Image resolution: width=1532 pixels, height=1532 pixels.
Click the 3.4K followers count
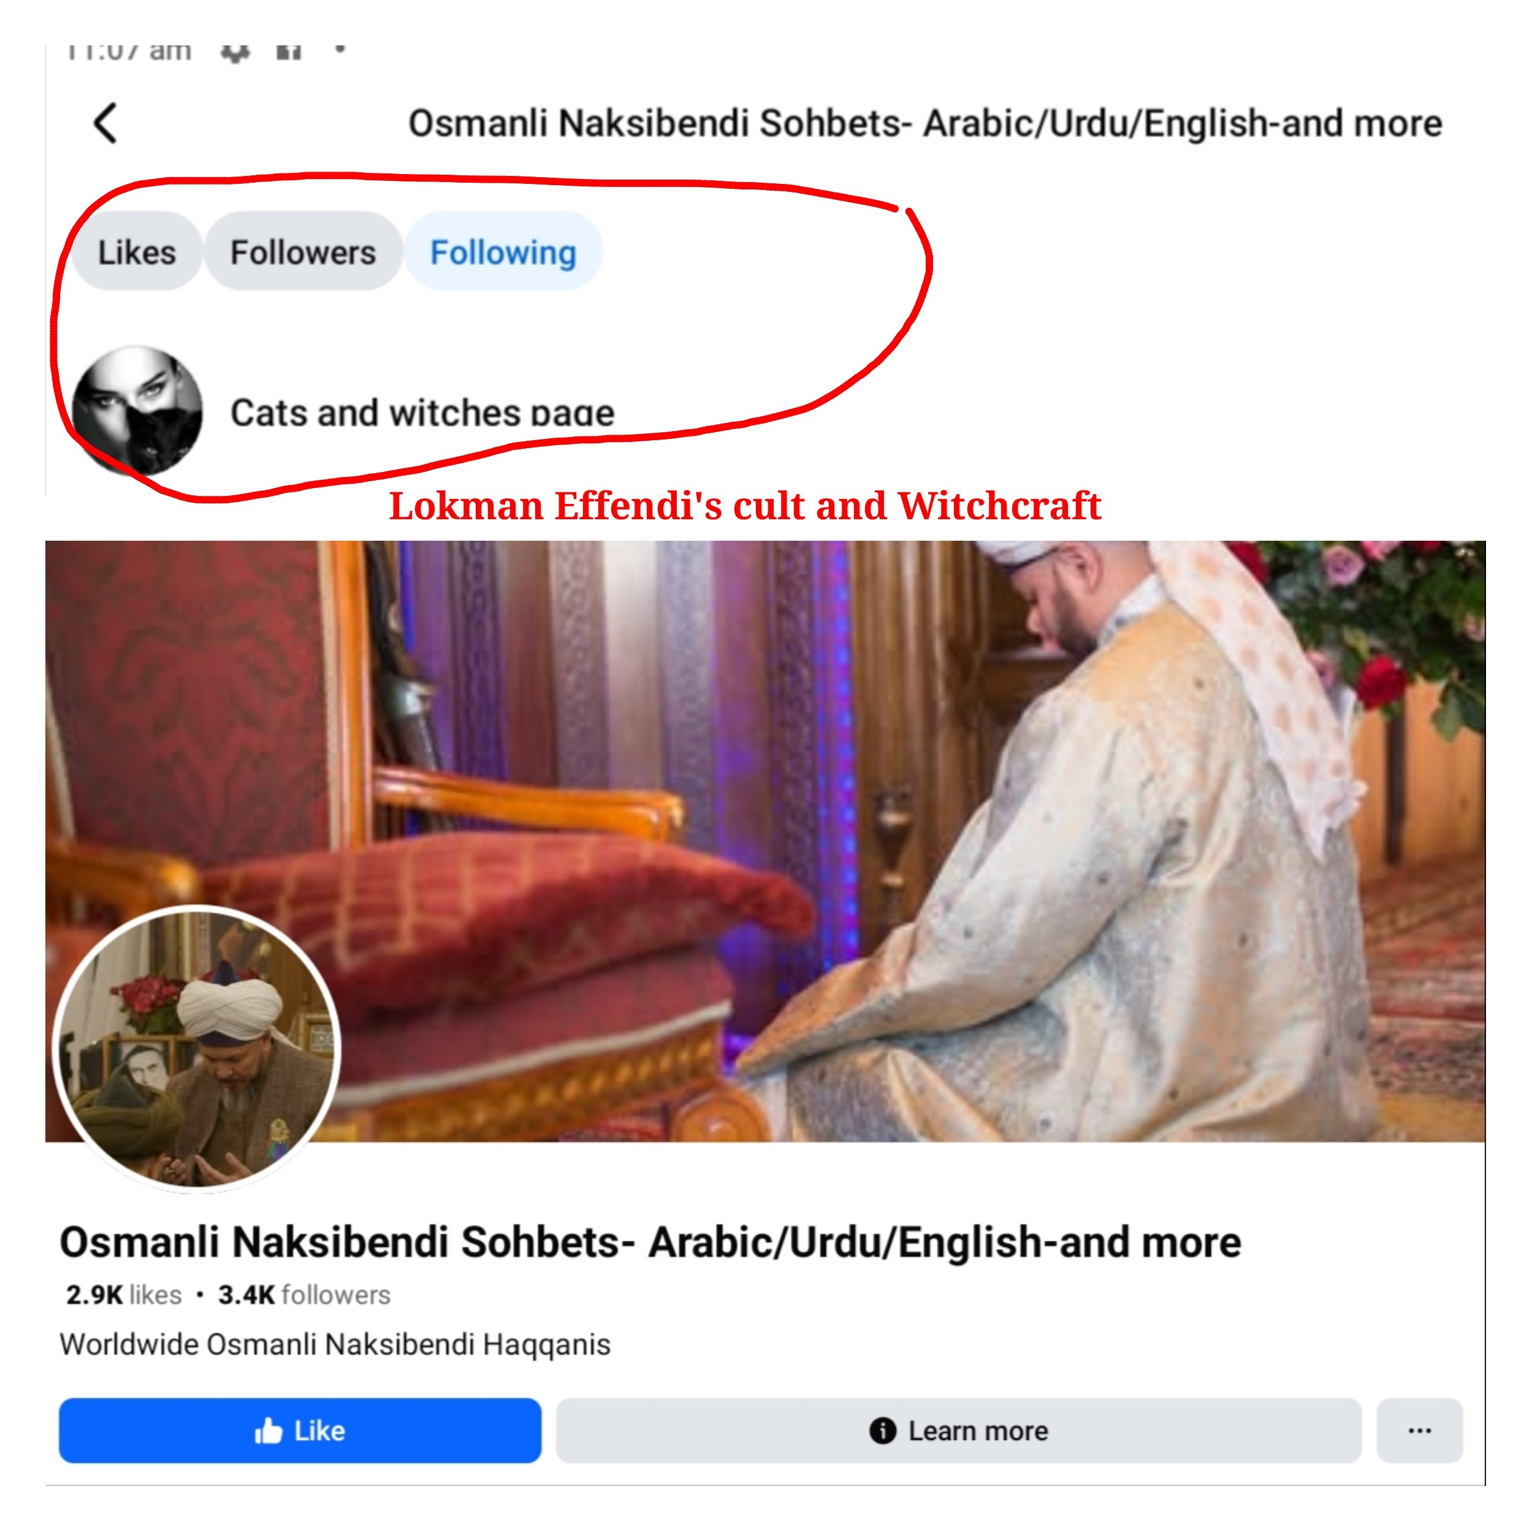point(305,1295)
